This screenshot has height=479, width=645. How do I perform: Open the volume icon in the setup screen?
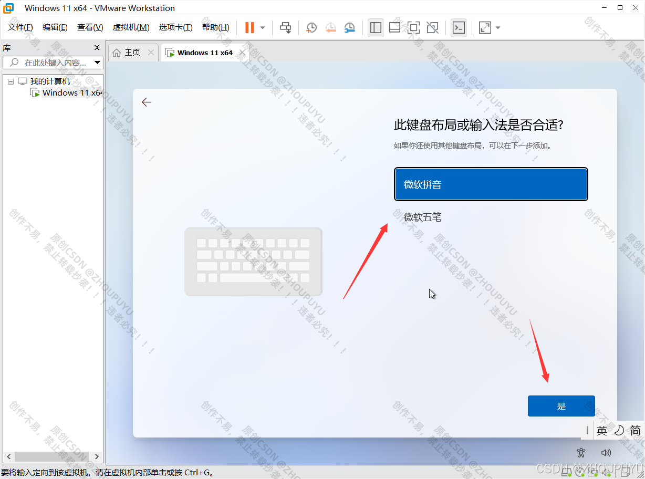click(606, 452)
